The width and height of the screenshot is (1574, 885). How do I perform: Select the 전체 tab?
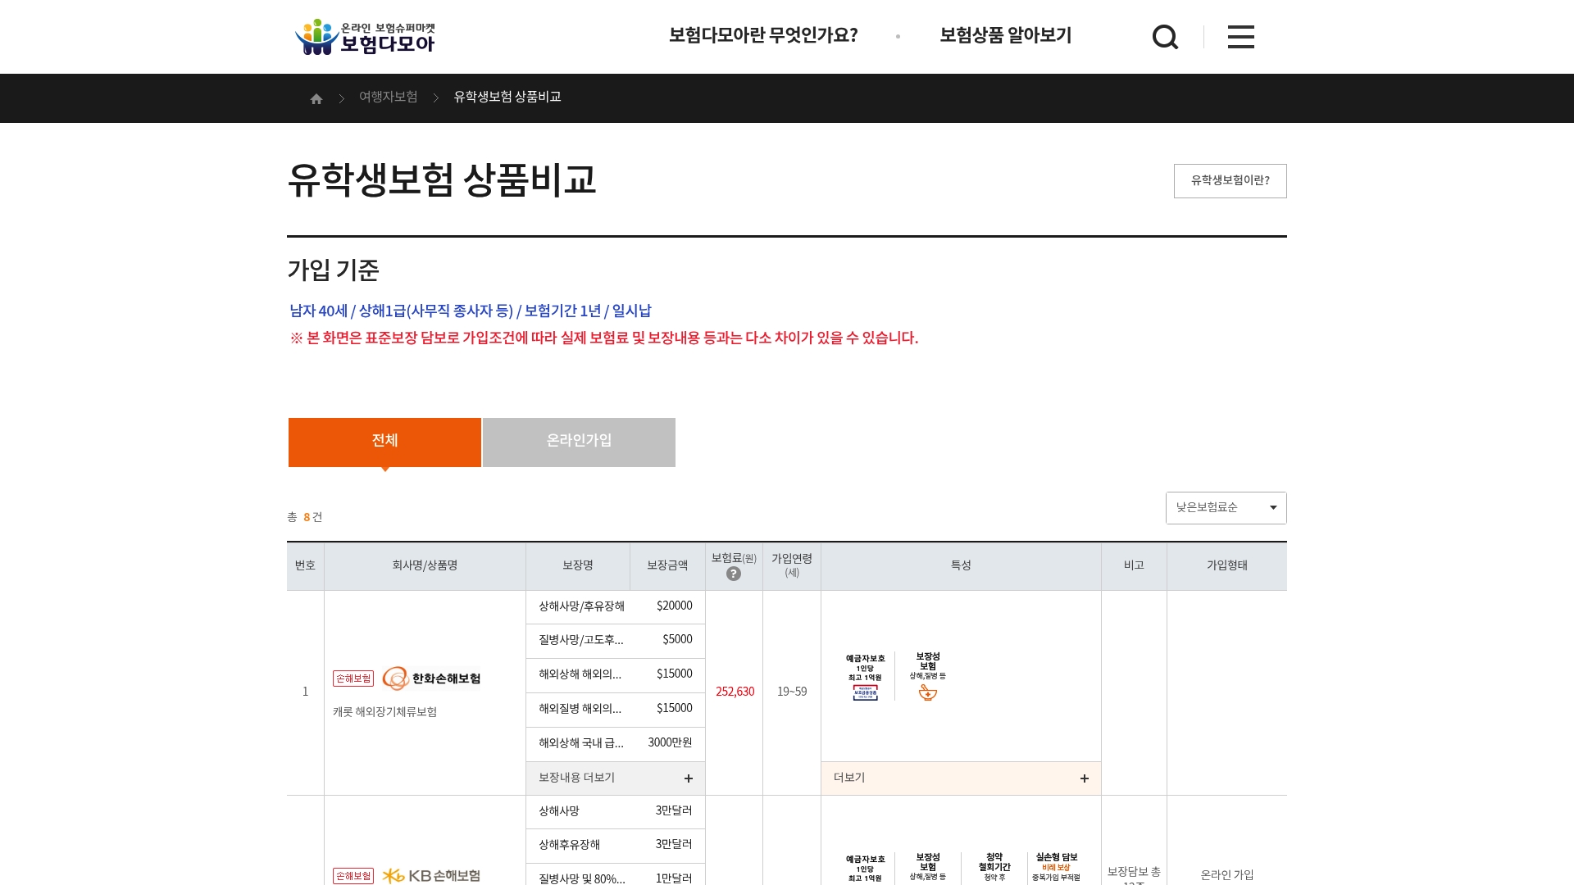(x=384, y=442)
